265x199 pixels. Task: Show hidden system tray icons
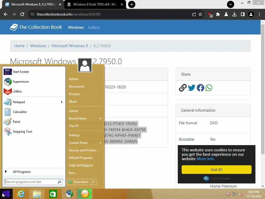point(222,194)
